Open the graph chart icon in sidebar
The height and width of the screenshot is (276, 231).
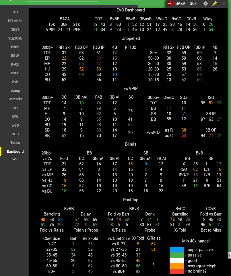click(x=15, y=159)
